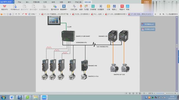Open the 页面布局 ribbon tab
The height and width of the screenshot is (100, 179).
[x=36, y=2]
